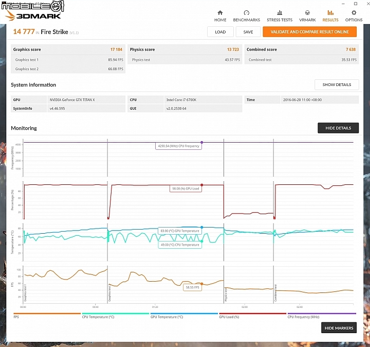Click the 49.00 °C CPU Temperature tooltip
Image resolution: width=370 pixels, height=347 pixels.
tap(180, 245)
